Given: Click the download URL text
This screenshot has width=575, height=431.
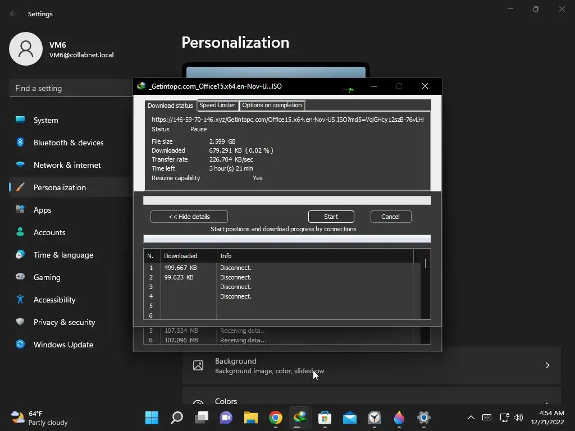Looking at the screenshot, I should [287, 120].
